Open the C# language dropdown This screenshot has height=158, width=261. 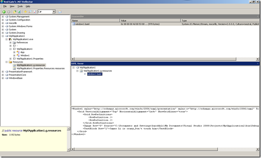coord(54,12)
